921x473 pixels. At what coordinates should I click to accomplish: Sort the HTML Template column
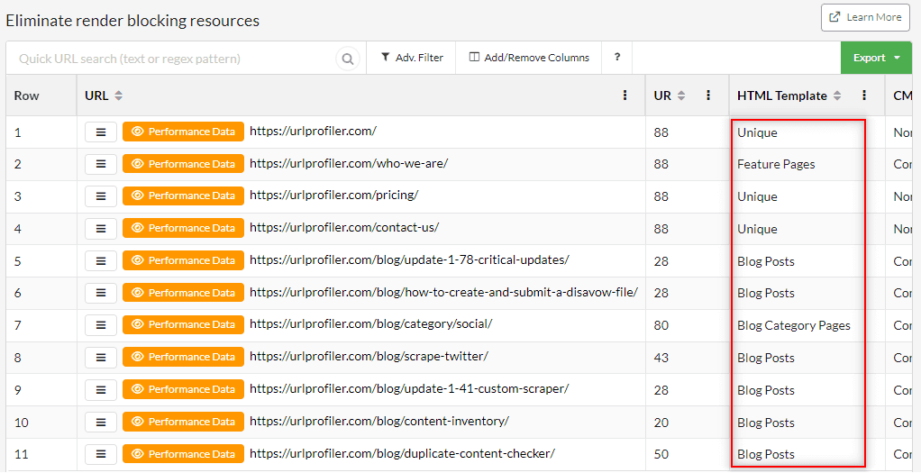pos(837,96)
